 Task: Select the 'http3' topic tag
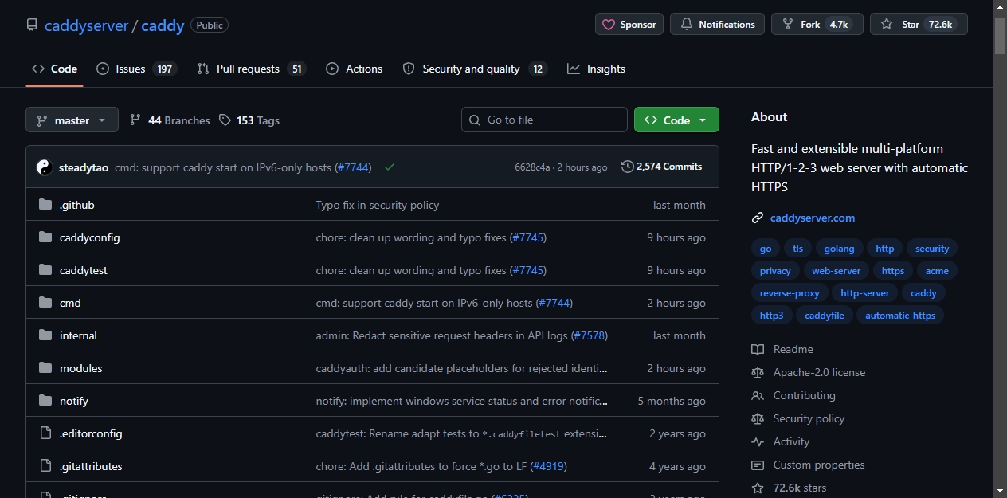click(771, 316)
